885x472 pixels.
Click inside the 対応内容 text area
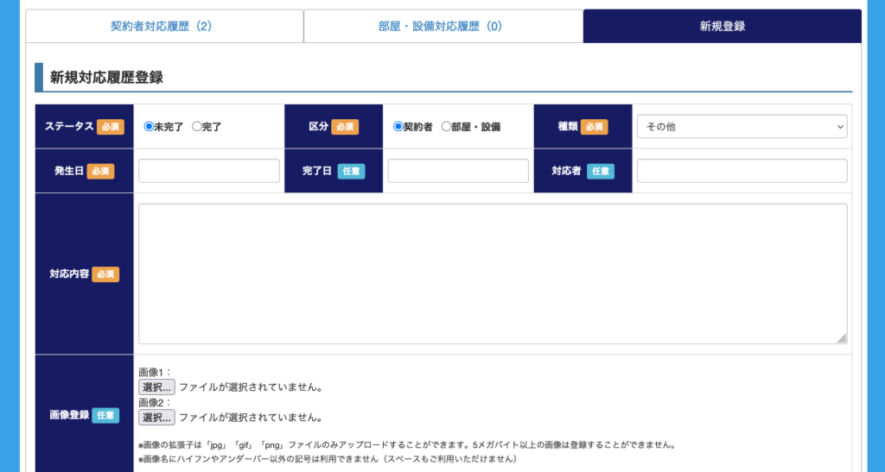click(493, 274)
